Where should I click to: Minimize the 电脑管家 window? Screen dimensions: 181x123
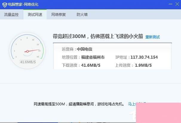pos(170,4)
